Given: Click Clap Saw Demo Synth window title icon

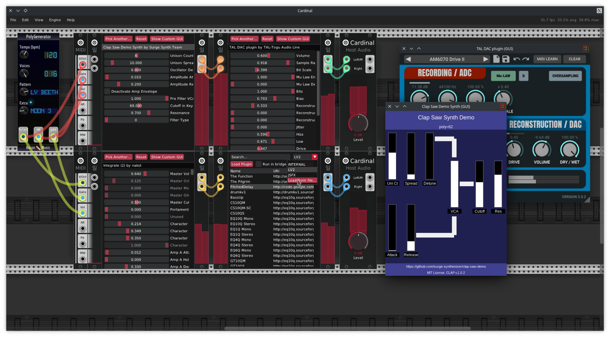Looking at the screenshot, I should click(x=502, y=106).
